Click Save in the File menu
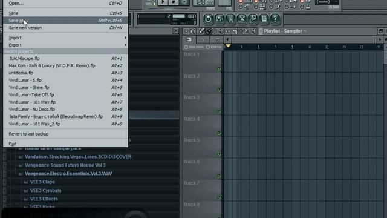The height and width of the screenshot is (218, 387). (66, 13)
